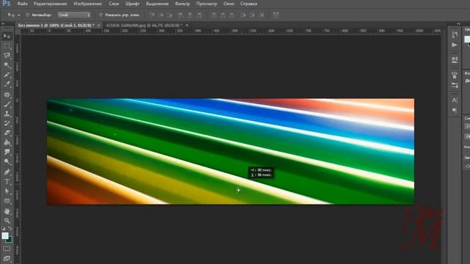Open the Actions panel play icon

tap(455, 45)
